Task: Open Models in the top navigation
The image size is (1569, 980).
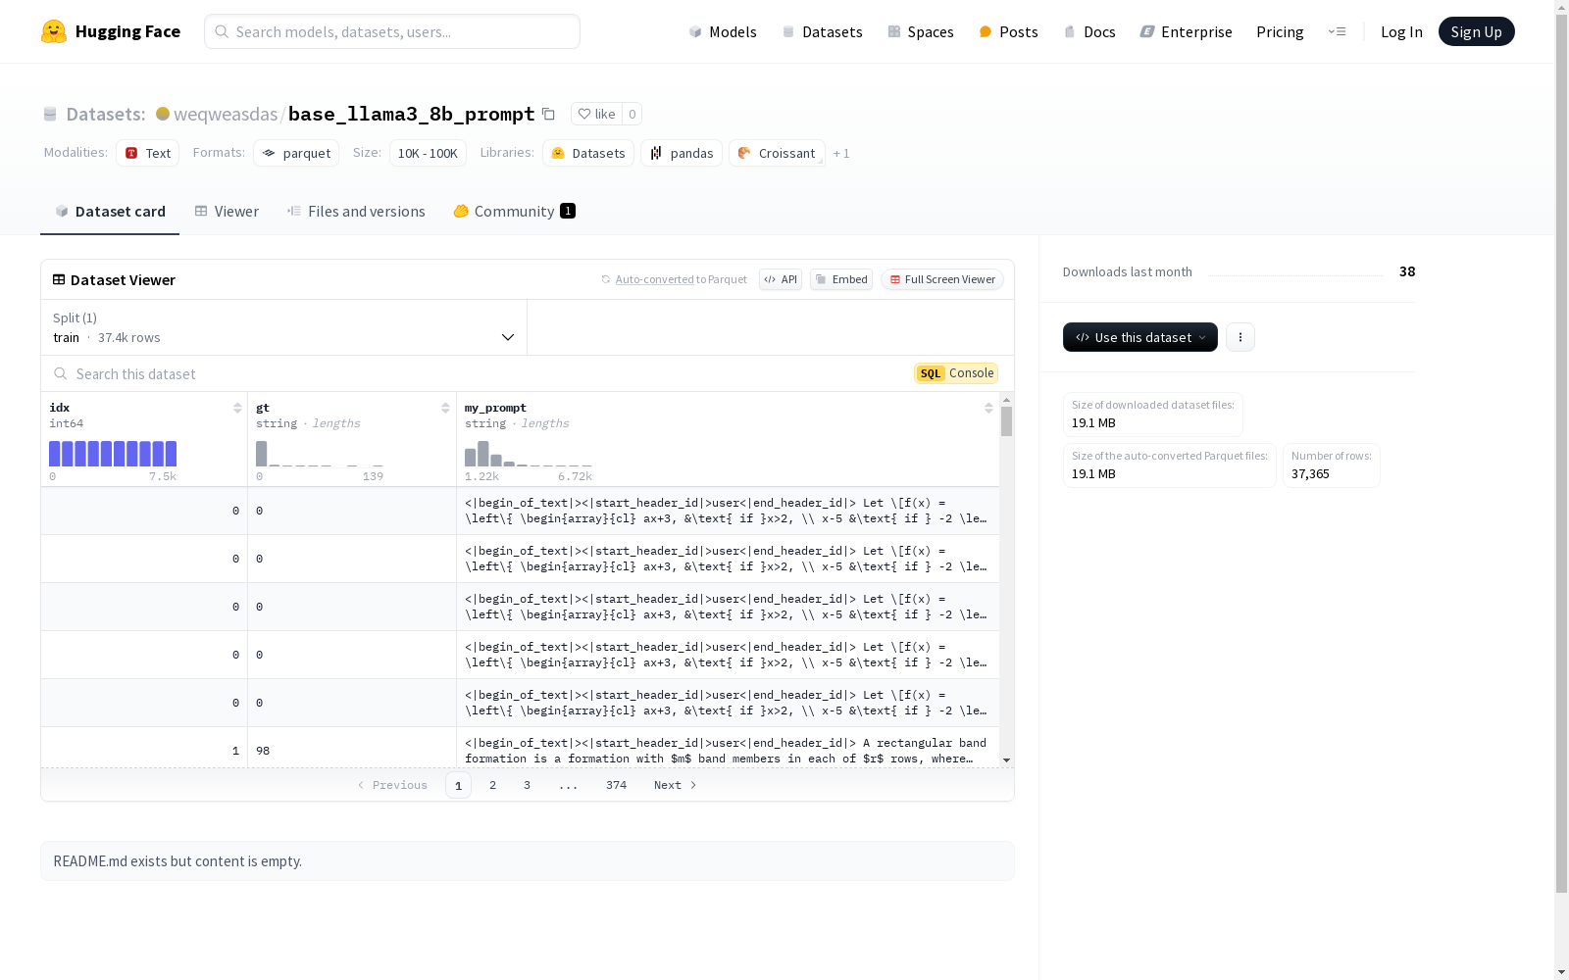Action: point(723,31)
